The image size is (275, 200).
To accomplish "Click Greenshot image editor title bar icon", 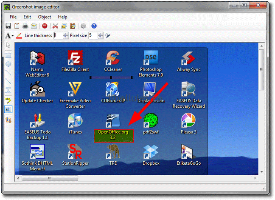I will pos(7,7).
